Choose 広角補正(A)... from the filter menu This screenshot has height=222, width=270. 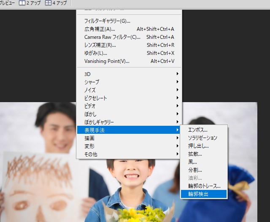pos(129,29)
